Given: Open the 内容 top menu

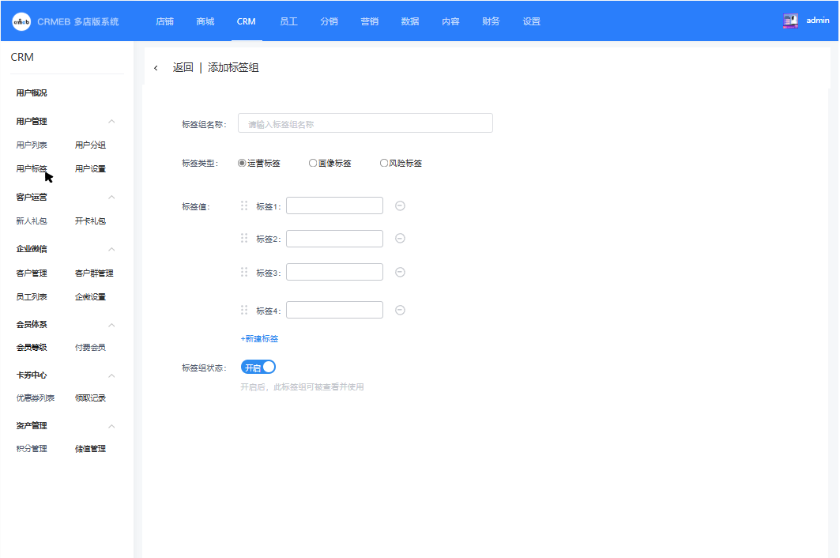Looking at the screenshot, I should pyautogui.click(x=450, y=21).
